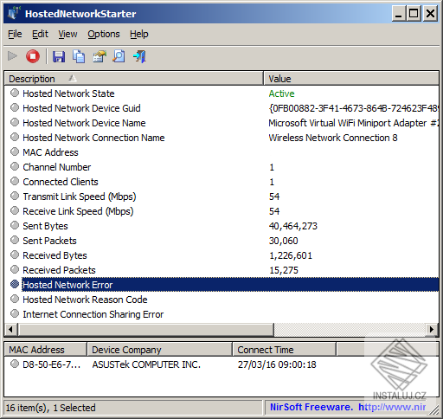
Task: Open the Options menu
Action: coord(104,34)
